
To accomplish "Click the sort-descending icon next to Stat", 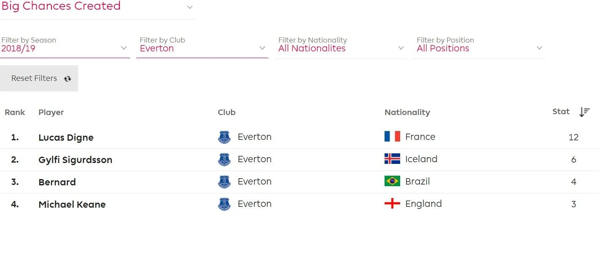I will click(x=584, y=112).
